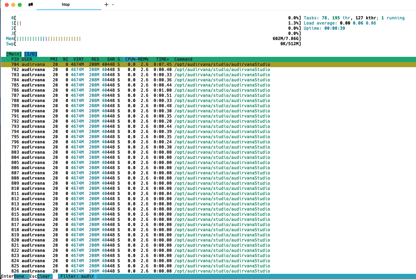The height and width of the screenshot is (279, 416).
Task: Expand the chevron dropdown beside the plus icon
Action: click(x=113, y=5)
